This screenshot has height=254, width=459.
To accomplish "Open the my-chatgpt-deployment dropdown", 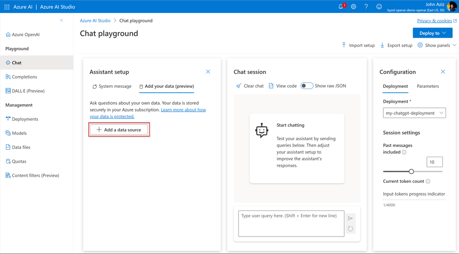I will coord(414,113).
